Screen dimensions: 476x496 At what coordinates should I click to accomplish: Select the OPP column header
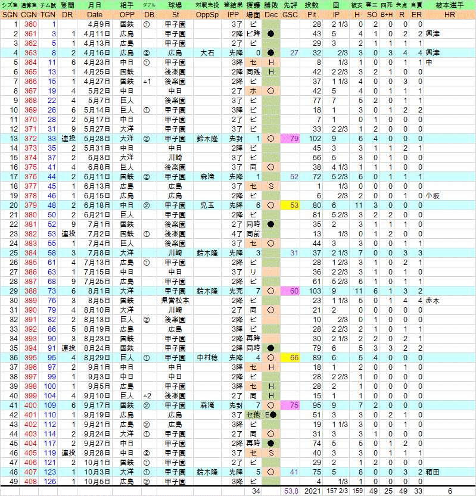127,15
